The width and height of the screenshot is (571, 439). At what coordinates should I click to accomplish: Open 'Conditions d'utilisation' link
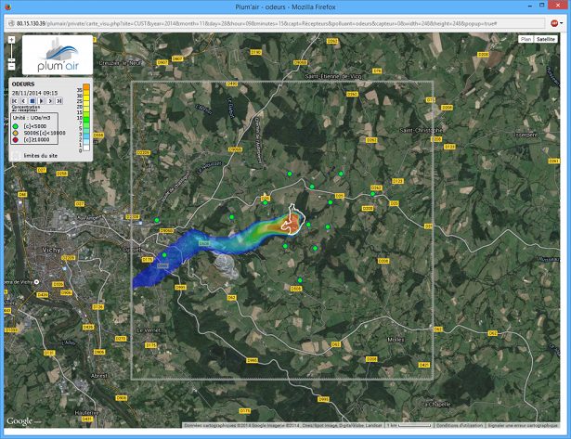(460, 425)
